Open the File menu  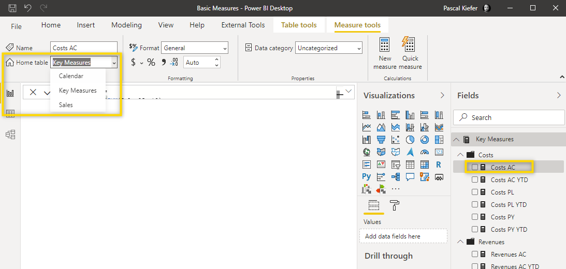17,26
